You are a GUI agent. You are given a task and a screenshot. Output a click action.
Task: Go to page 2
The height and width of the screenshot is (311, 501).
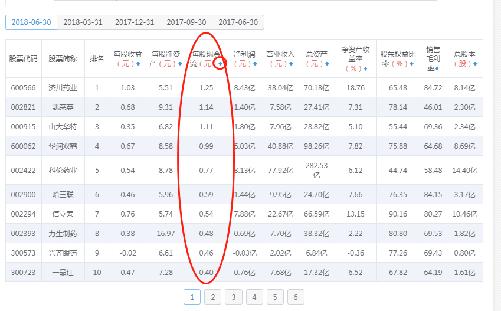pyautogui.click(x=213, y=297)
